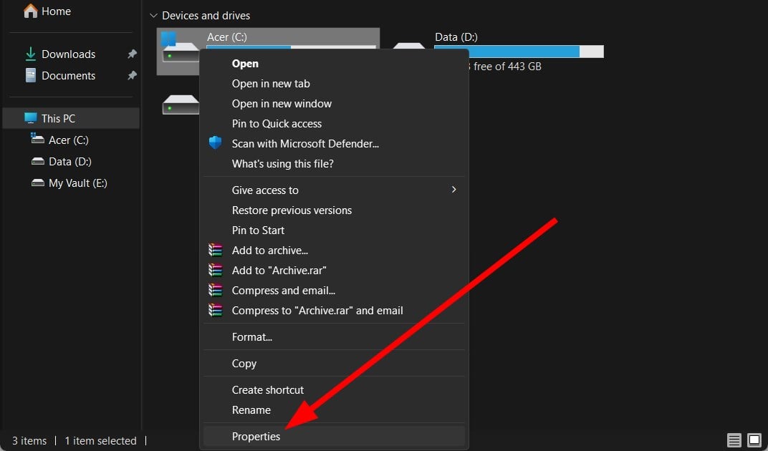Open Properties from the context menu

coord(334,436)
